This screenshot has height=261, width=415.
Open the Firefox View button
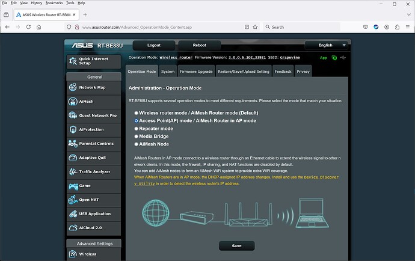point(6,15)
